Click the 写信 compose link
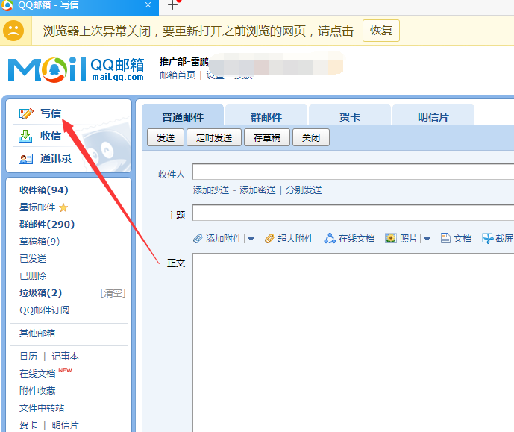This screenshot has height=432, width=514. (51, 113)
